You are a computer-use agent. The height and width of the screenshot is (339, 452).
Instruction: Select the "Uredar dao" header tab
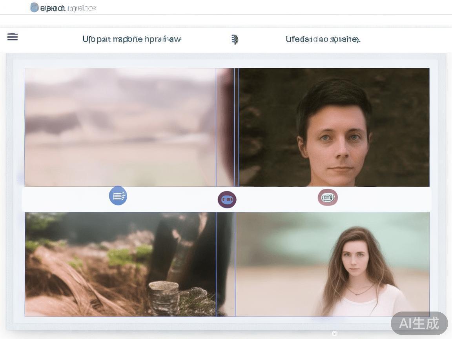coord(323,39)
